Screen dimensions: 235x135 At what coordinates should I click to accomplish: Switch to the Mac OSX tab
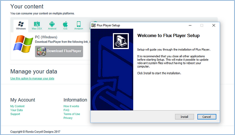[37, 26]
